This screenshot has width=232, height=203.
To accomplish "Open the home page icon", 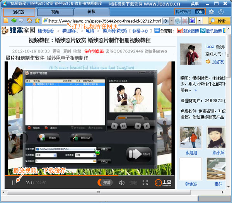I will tap(29, 20).
